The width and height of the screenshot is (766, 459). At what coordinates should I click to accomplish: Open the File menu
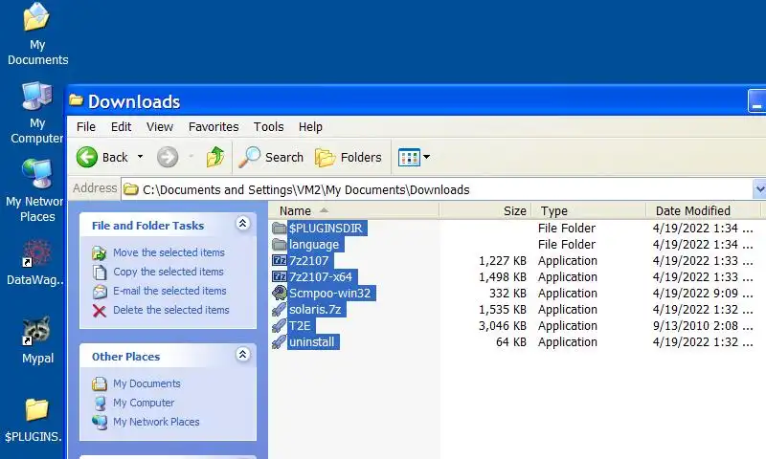[86, 127]
